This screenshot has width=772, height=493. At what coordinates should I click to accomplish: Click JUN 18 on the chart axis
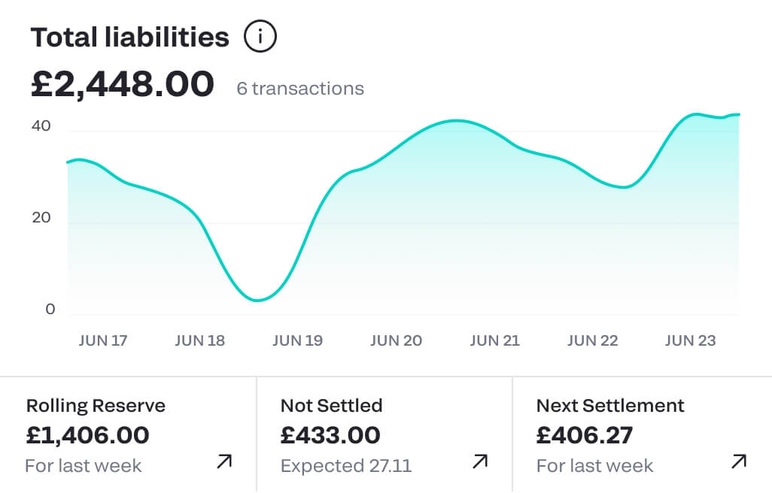[199, 340]
